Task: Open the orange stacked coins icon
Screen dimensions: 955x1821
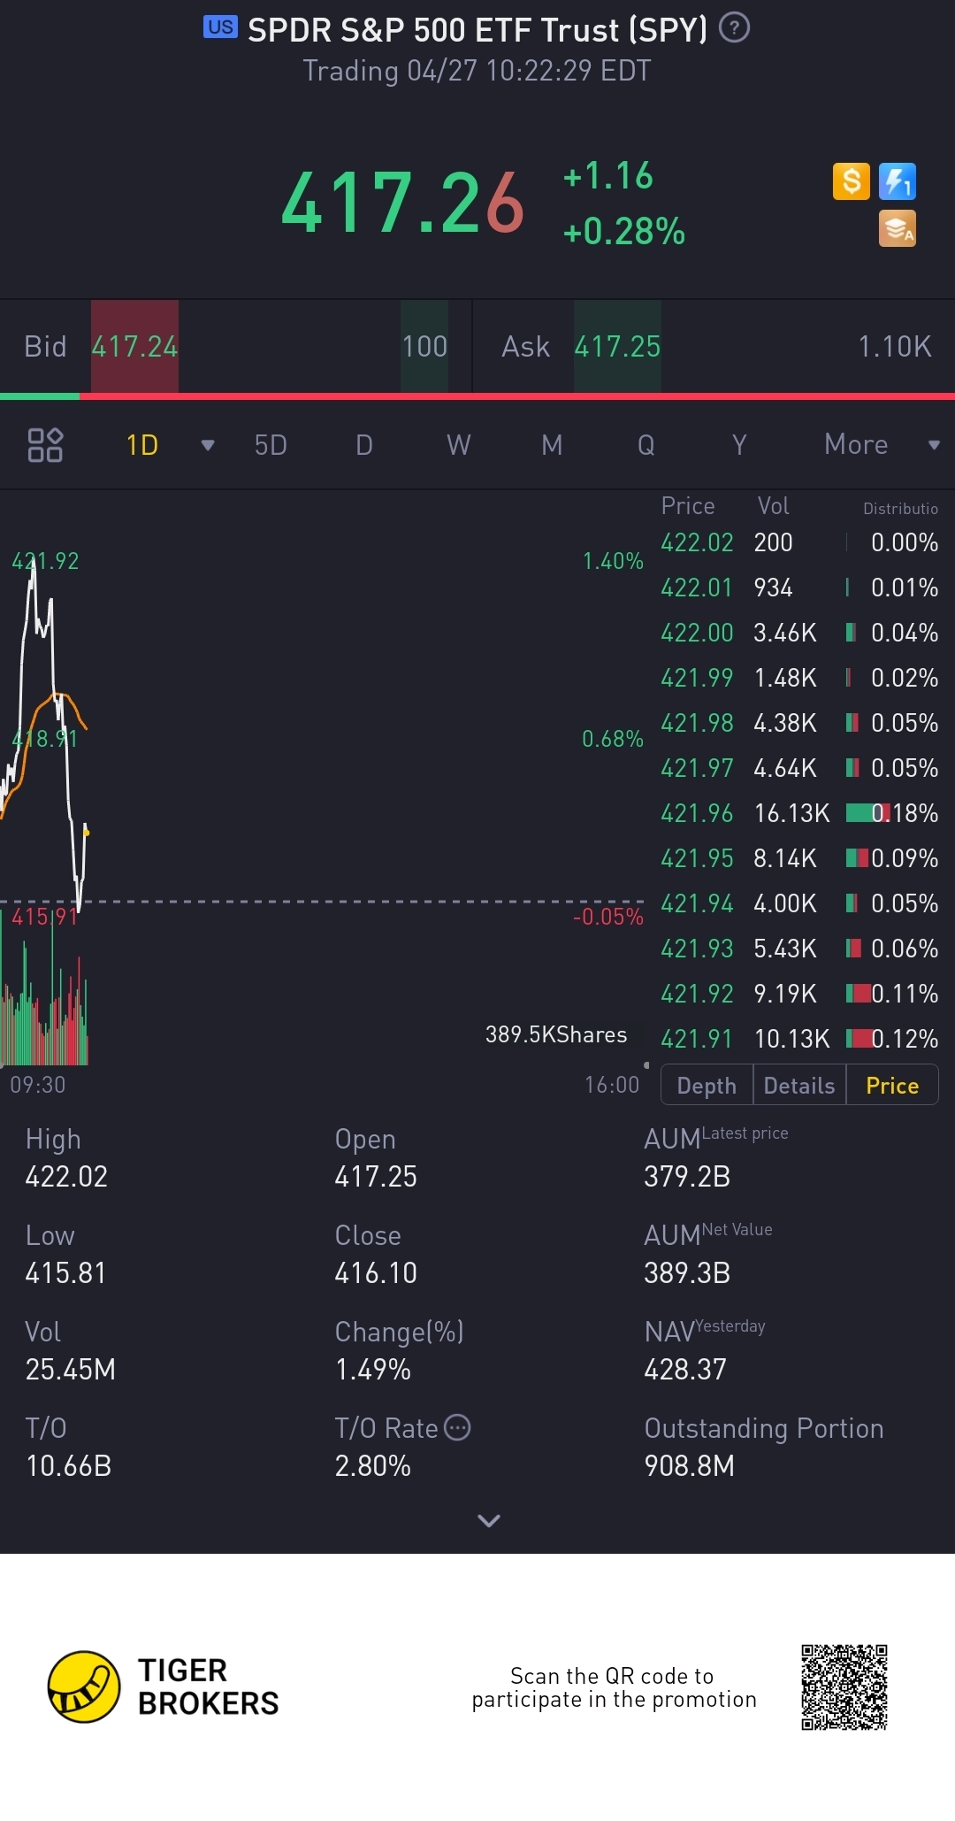Action: coord(898,228)
